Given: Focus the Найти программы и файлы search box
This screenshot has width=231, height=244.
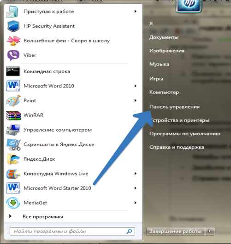Looking at the screenshot, I should tap(72, 231).
